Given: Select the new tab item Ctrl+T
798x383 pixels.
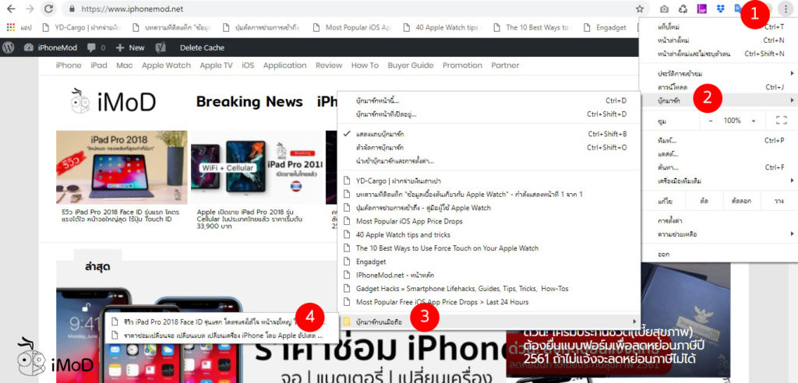Looking at the screenshot, I should tap(719, 26).
